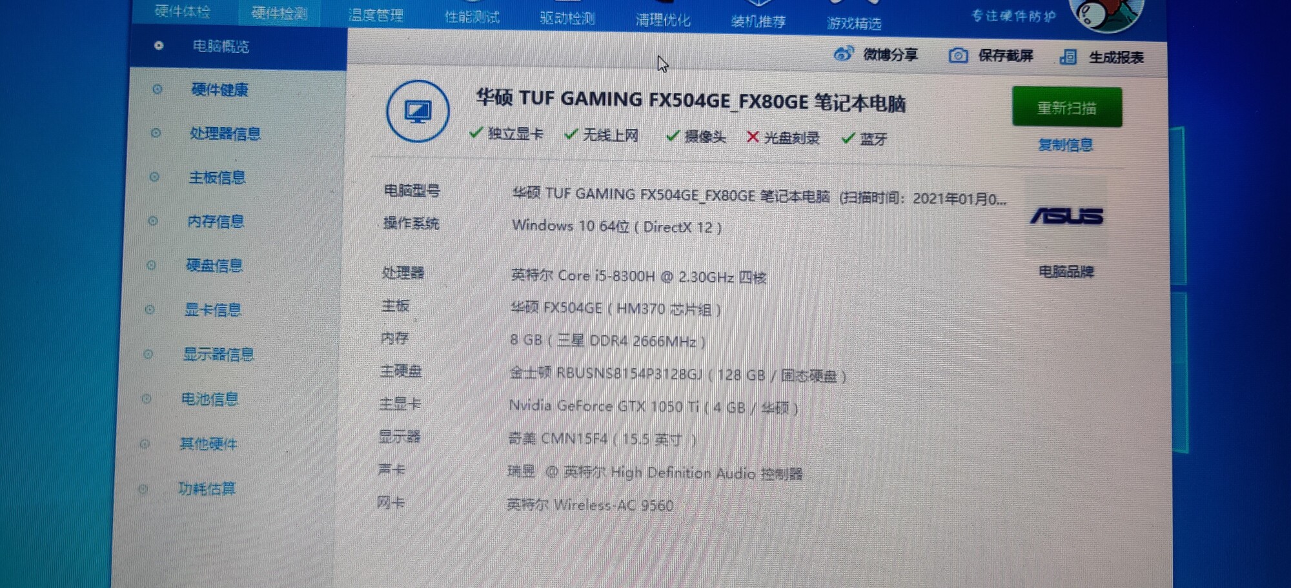
Task: Click the Wireless-AC 9560 network value
Action: tap(590, 505)
